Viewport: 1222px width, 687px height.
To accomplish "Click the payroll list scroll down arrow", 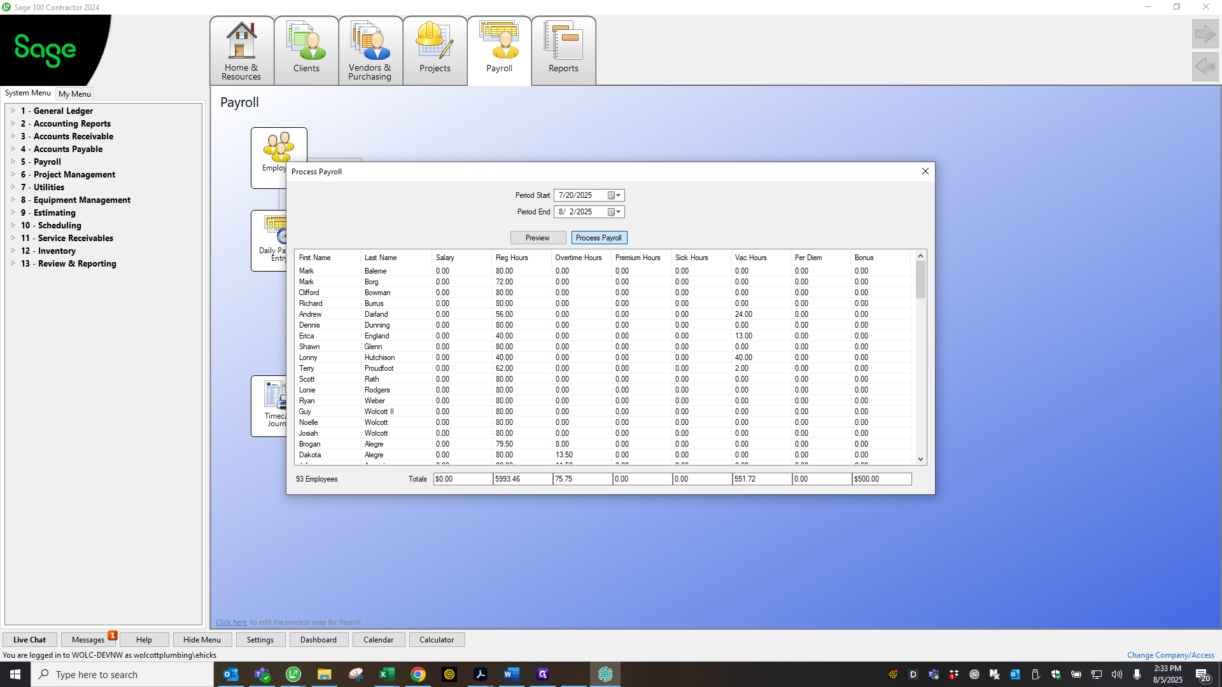I will [920, 459].
